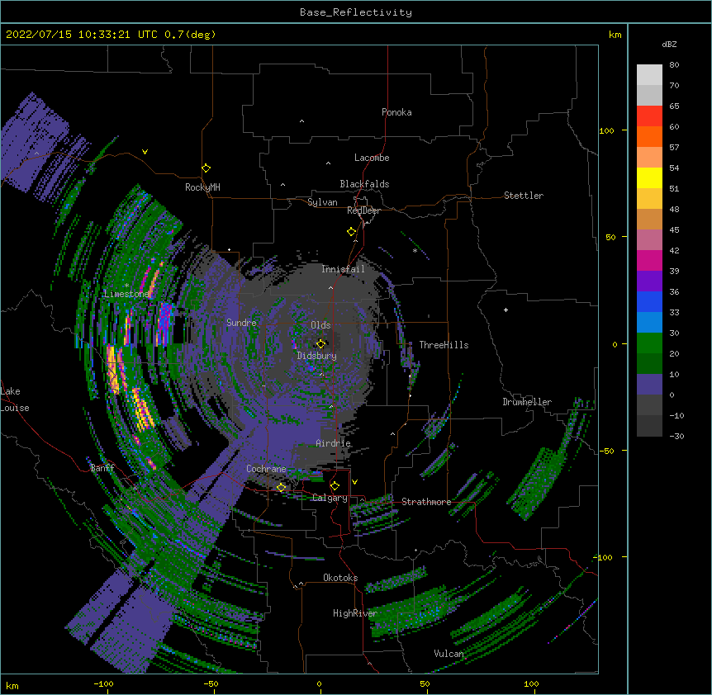Select the purple 36-39 dBZ legend swatch
This screenshot has width=712, height=695.
(x=649, y=281)
